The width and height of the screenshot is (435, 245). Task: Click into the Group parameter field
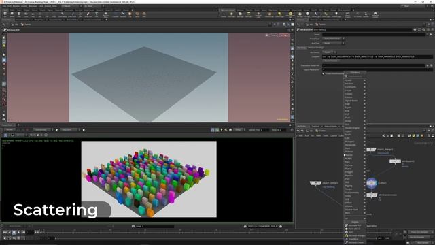[x=374, y=35]
